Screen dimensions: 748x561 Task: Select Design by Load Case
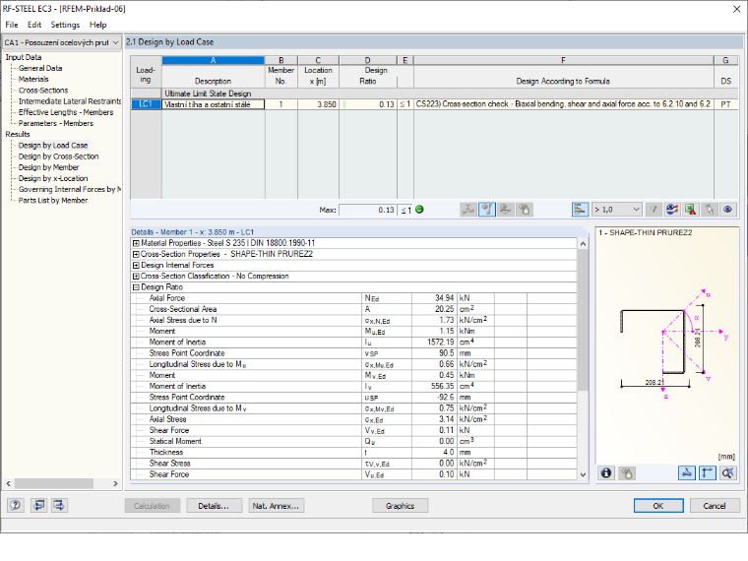[x=53, y=145]
